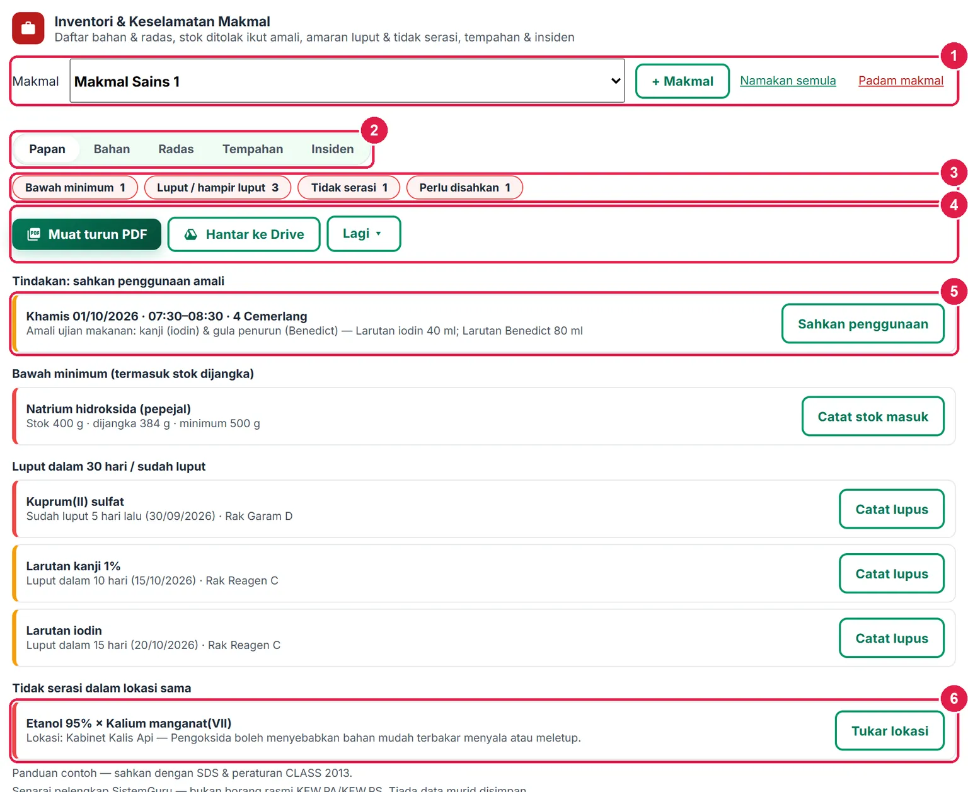Click the Panduan contoh SDS footer note
The width and height of the screenshot is (968, 792).
(182, 773)
